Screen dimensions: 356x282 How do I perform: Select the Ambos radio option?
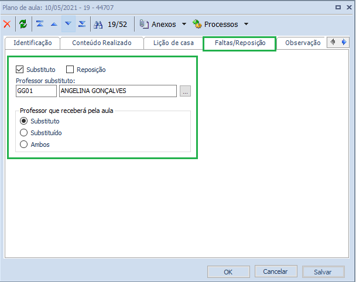pos(24,145)
